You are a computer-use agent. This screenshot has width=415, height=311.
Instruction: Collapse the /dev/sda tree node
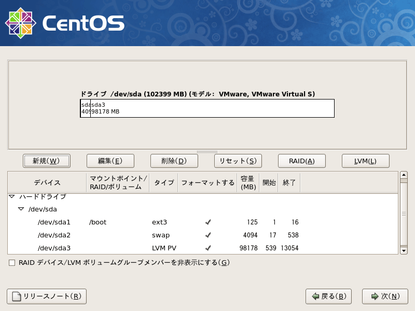click(20, 209)
